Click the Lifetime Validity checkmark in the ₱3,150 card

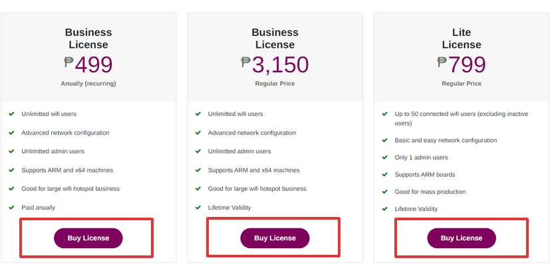tap(198, 208)
